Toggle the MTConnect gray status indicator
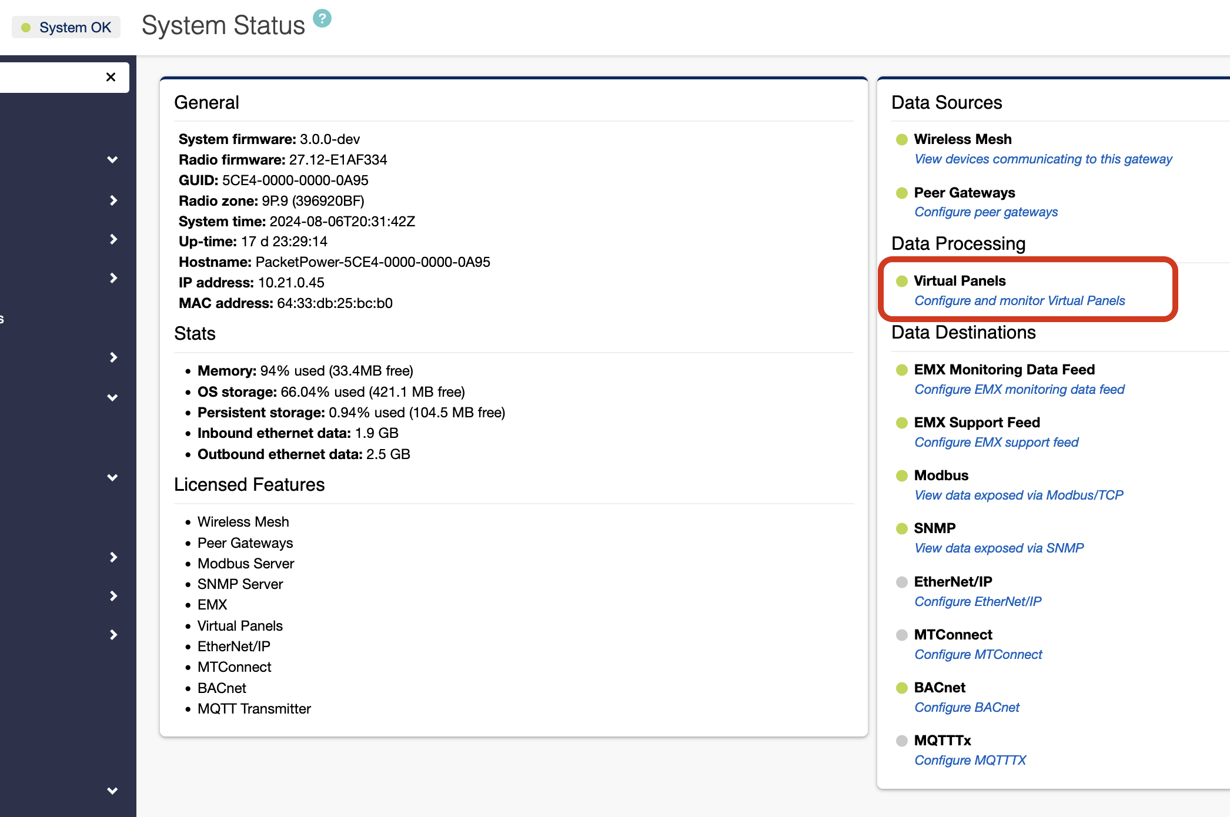Viewport: 1230px width, 817px height. 901,635
